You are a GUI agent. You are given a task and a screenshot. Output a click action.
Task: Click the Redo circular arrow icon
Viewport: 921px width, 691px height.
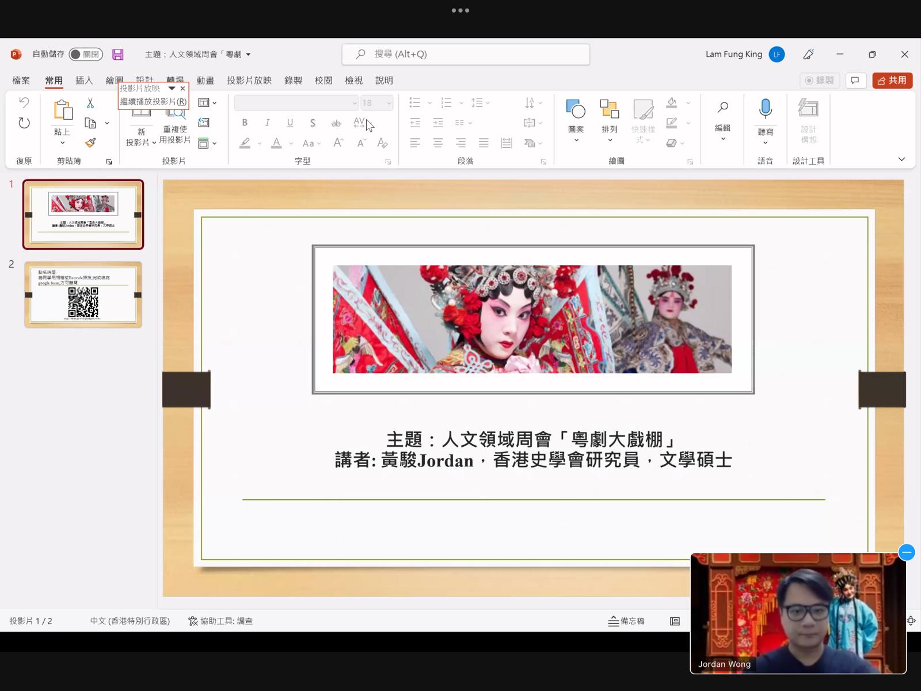click(x=24, y=123)
